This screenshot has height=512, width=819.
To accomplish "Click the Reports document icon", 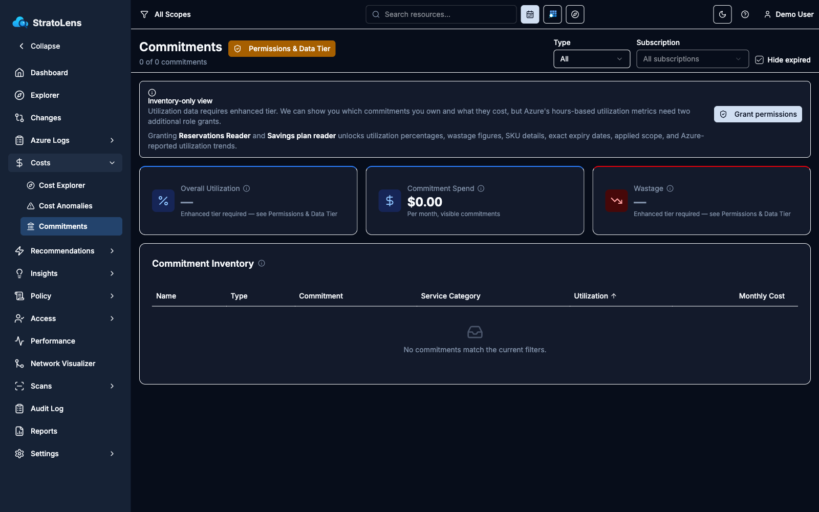I will pos(19,431).
